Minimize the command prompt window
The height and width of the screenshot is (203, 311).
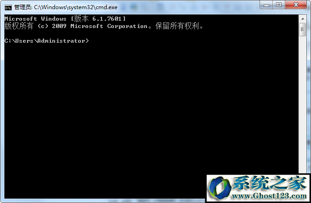tap(266, 5)
